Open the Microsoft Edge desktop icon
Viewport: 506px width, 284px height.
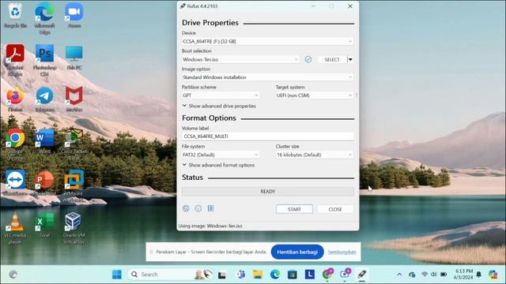click(44, 19)
